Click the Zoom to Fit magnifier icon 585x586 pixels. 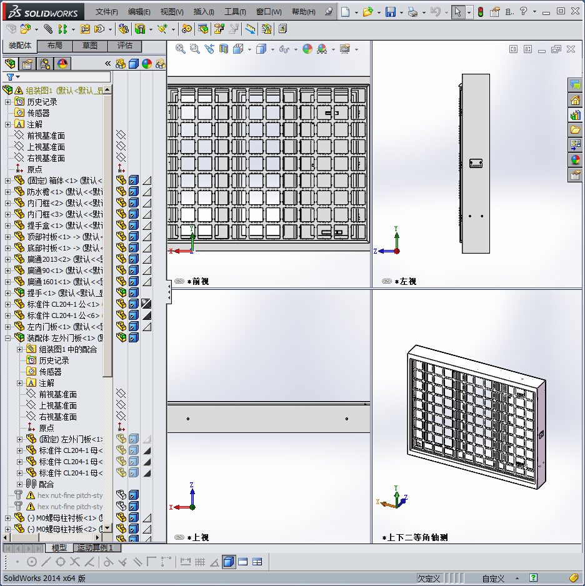pos(180,49)
